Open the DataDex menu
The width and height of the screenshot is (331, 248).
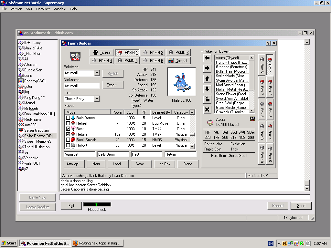(43, 9)
